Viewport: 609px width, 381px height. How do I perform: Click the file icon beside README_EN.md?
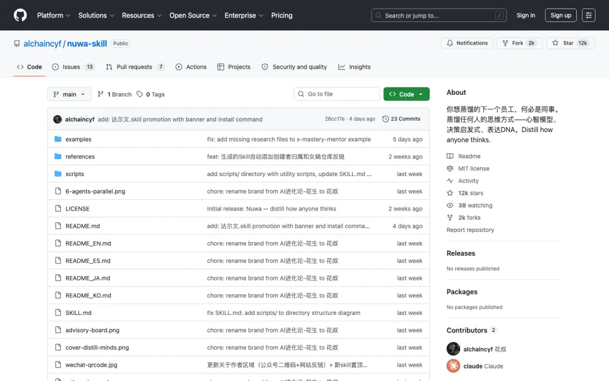58,243
